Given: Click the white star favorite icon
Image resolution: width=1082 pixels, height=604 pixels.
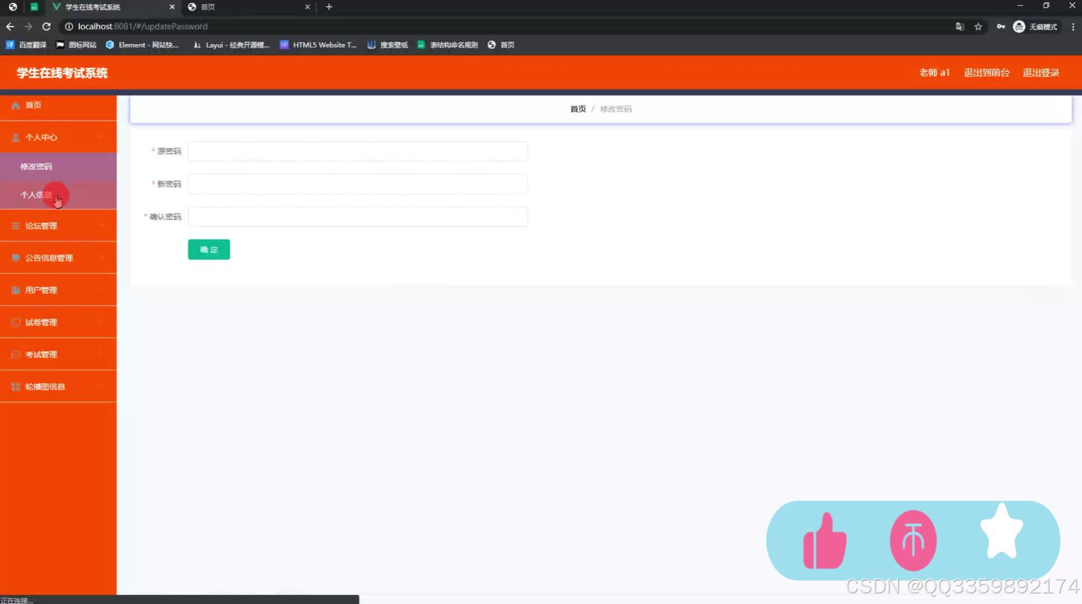Looking at the screenshot, I should [1001, 532].
